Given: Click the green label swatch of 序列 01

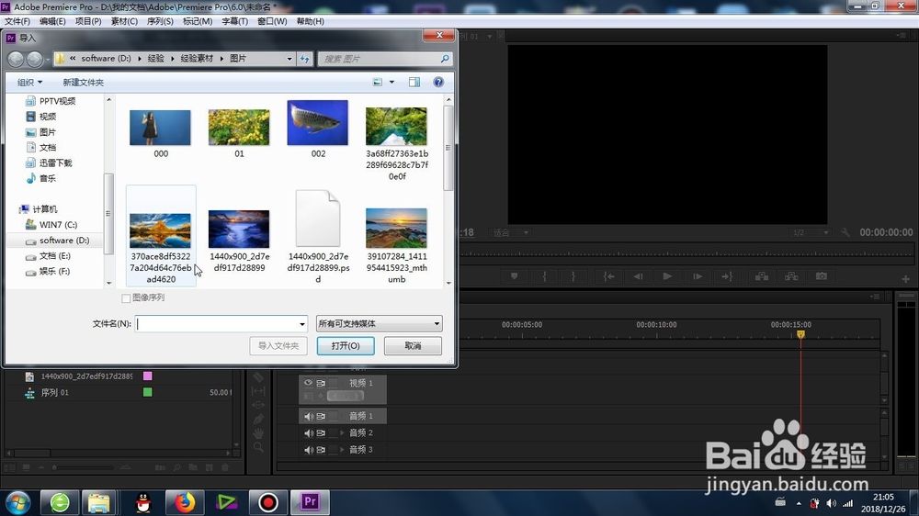Looking at the screenshot, I should point(148,392).
